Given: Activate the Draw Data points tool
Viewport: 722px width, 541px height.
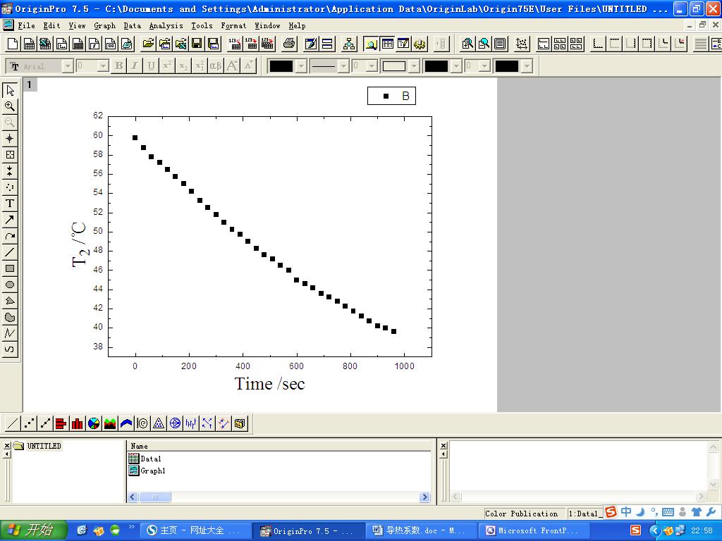Looking at the screenshot, I should [10, 187].
